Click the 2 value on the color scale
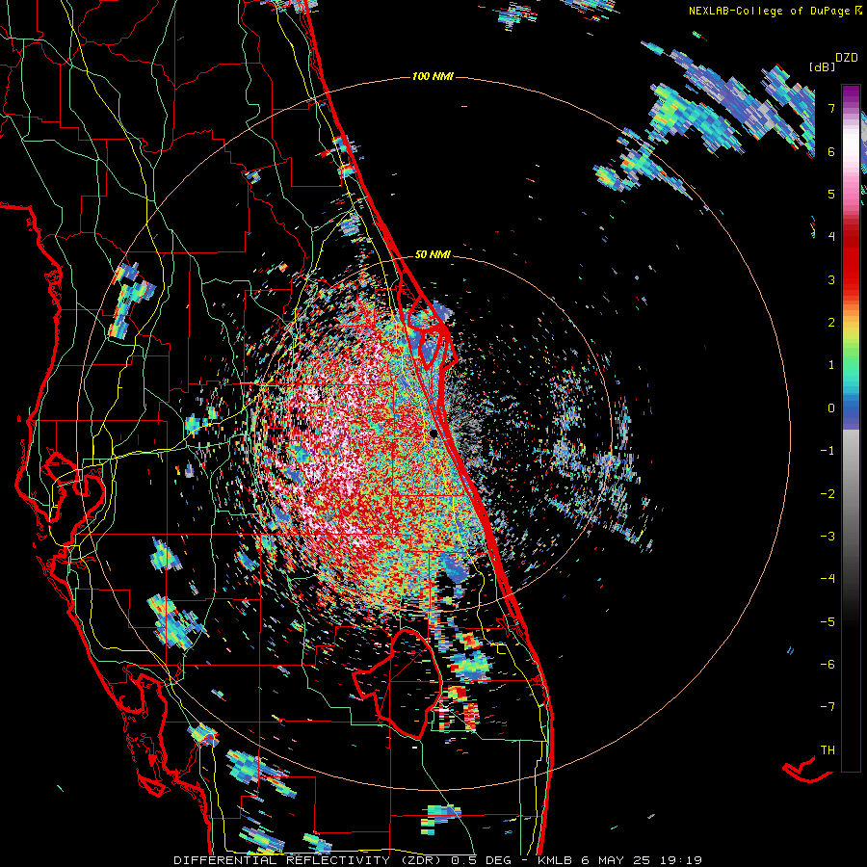This screenshot has width=867, height=867. (831, 323)
